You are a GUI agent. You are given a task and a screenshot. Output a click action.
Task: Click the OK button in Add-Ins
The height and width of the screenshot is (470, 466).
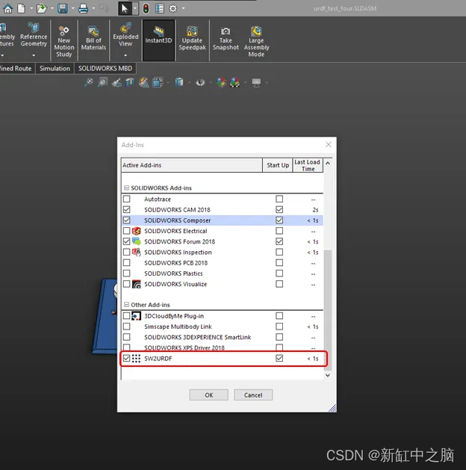pos(209,395)
